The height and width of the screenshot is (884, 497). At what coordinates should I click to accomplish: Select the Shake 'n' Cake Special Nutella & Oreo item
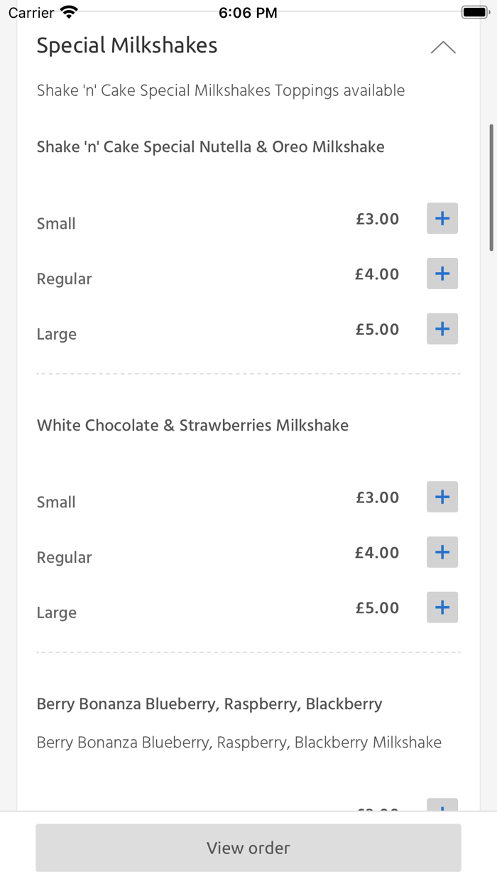210,146
